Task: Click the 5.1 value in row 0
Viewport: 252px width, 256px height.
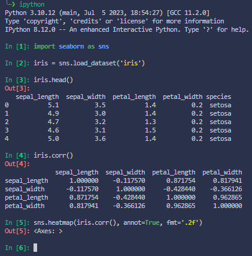Action: pos(53,105)
